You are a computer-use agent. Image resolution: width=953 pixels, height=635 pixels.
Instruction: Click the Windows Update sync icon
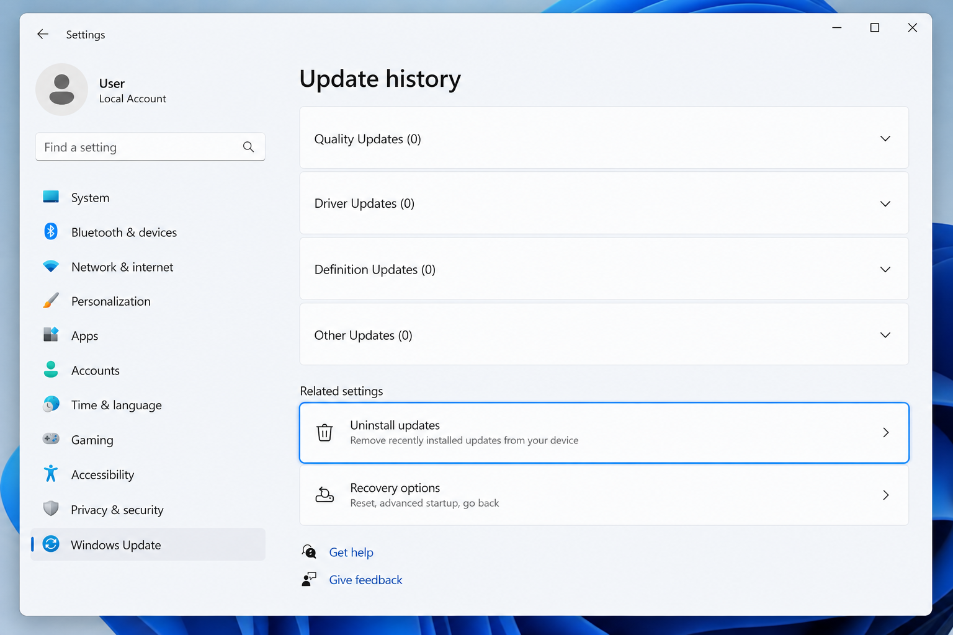(51, 544)
